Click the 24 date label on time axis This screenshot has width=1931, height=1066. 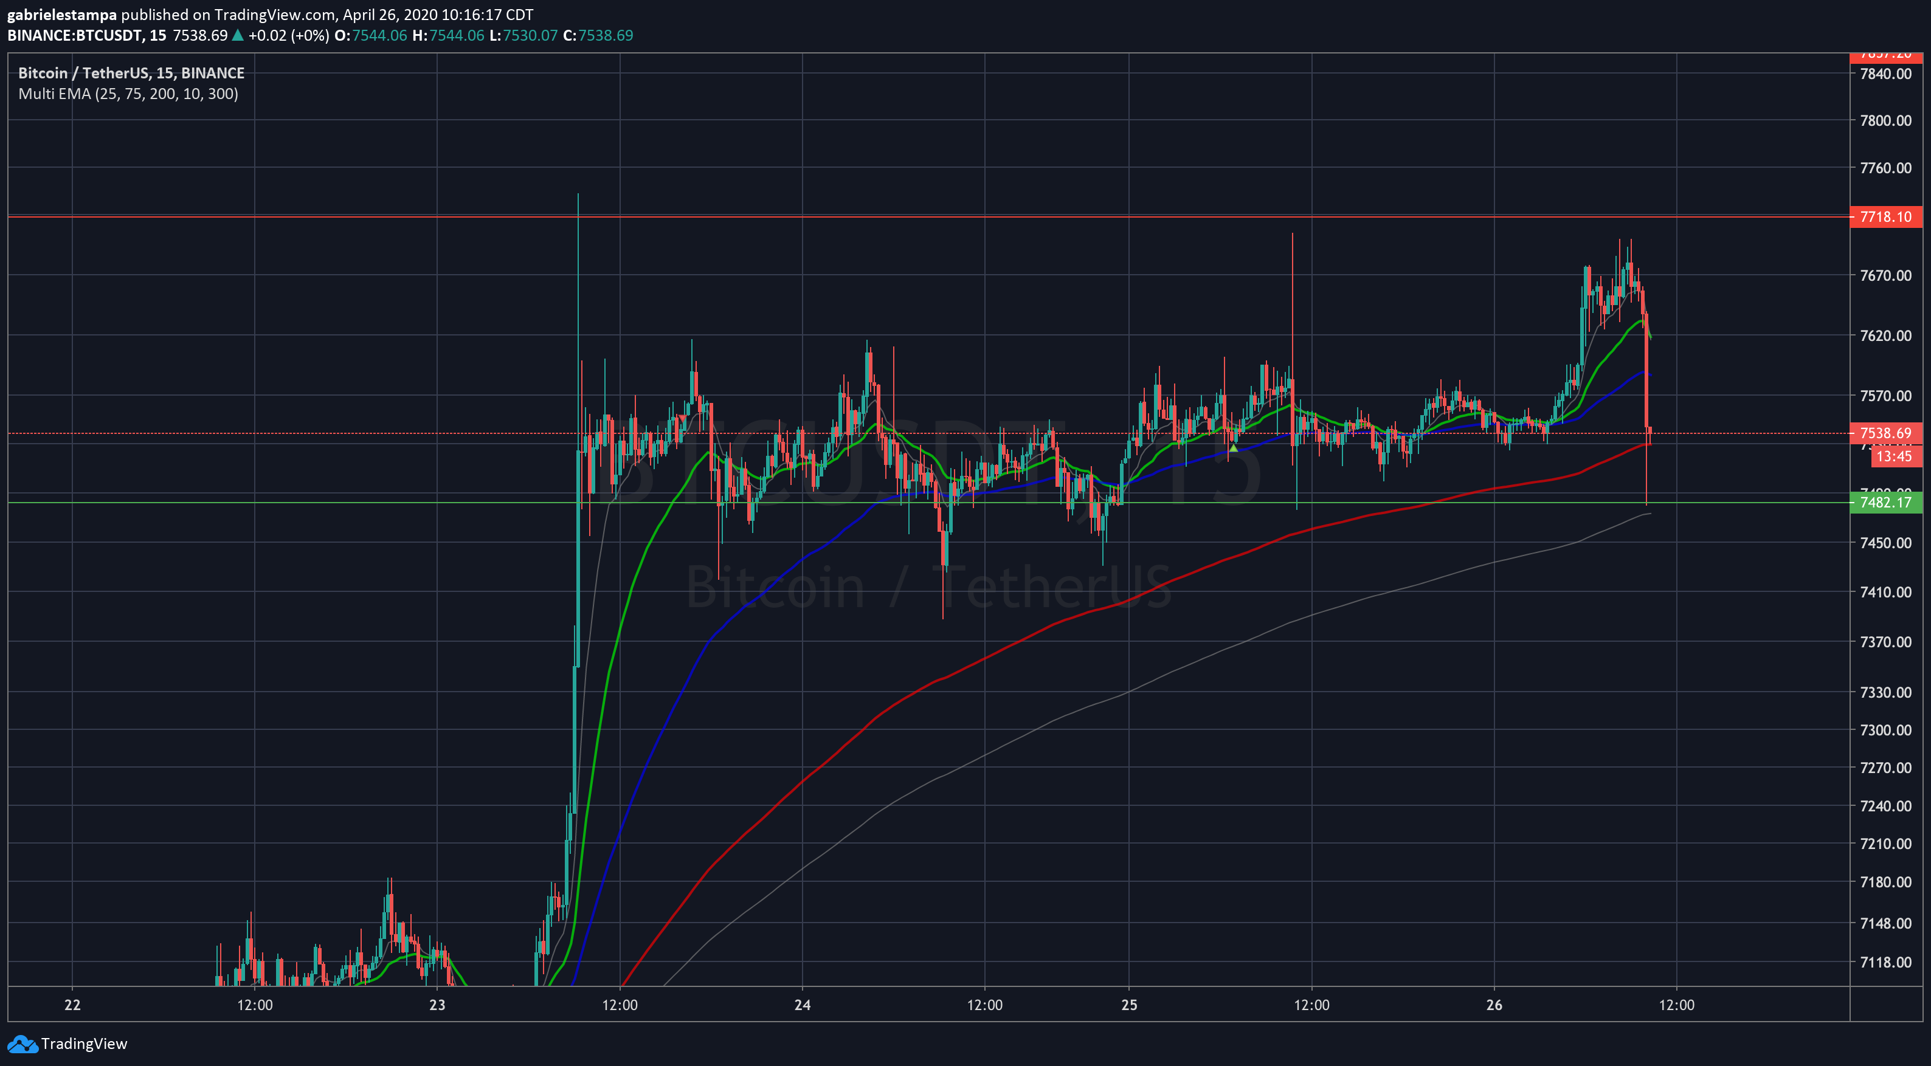802,1005
